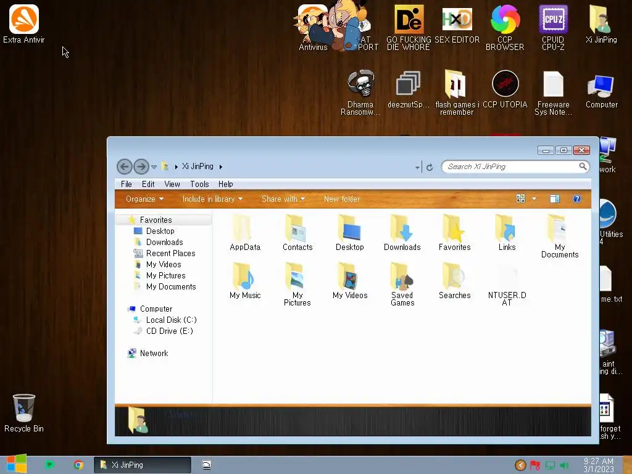Click the Freeware Sys Note desktop icon
Viewport: 632px width, 474px height.
(x=553, y=93)
